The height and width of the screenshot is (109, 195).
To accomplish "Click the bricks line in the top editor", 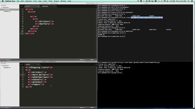I will click(x=44, y=21).
